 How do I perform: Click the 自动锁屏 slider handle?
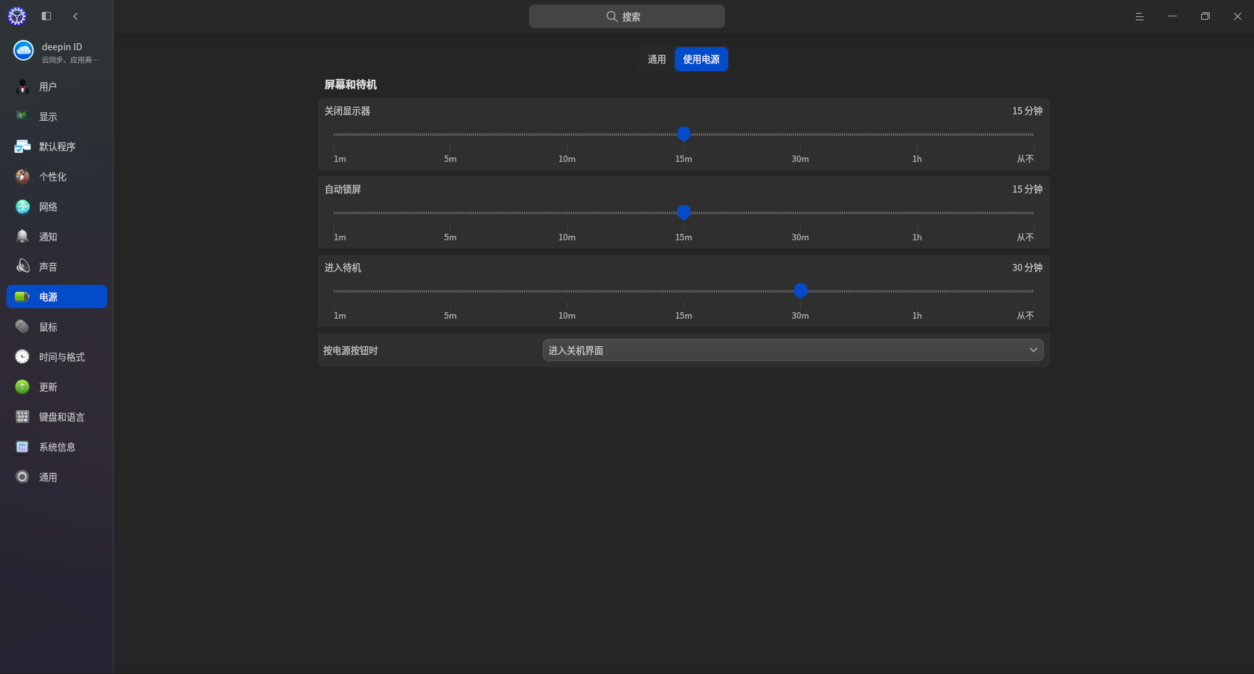[684, 212]
